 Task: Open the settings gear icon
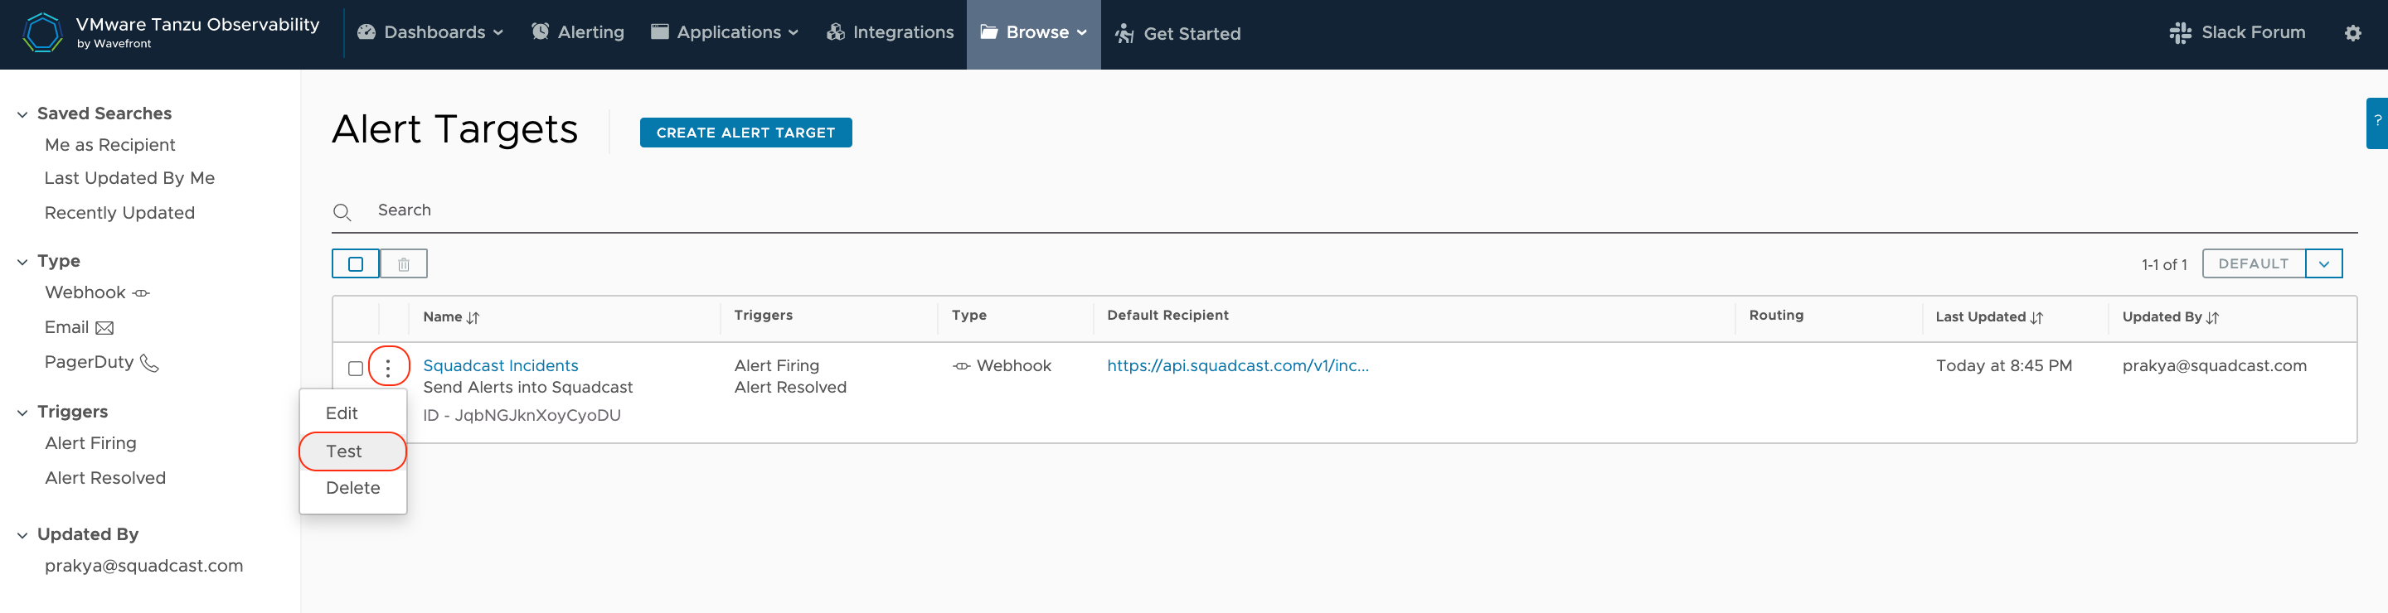coord(2352,33)
